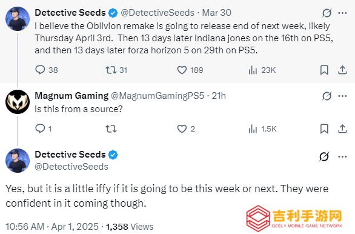Open more options on main Detective Seeds tweet
The image size is (355, 234).
(342, 156)
